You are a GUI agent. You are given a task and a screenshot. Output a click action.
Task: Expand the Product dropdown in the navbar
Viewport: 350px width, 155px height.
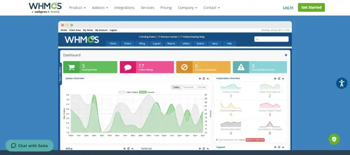pyautogui.click(x=77, y=7)
